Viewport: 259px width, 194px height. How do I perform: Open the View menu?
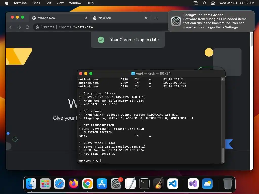coord(60,3)
